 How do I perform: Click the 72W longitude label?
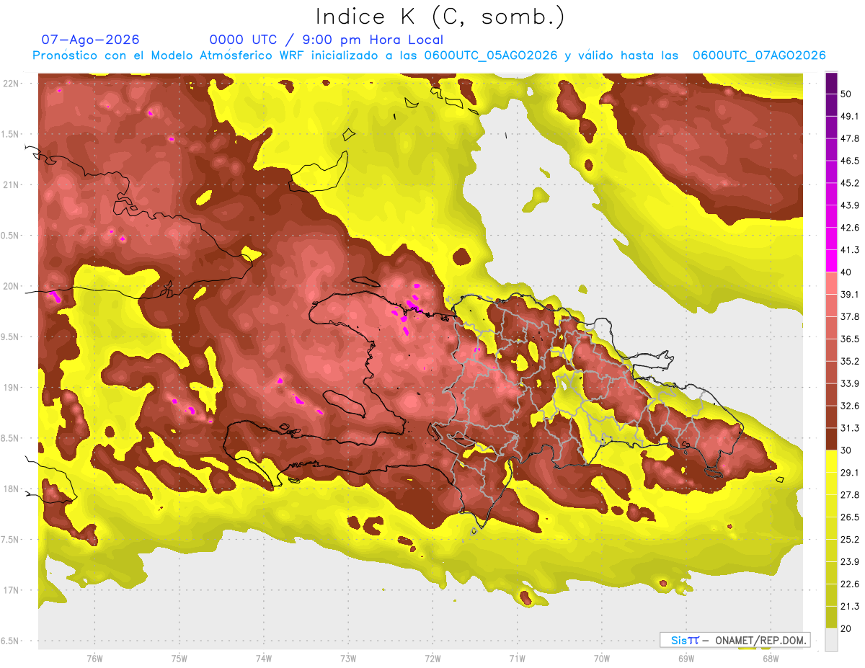point(432,659)
